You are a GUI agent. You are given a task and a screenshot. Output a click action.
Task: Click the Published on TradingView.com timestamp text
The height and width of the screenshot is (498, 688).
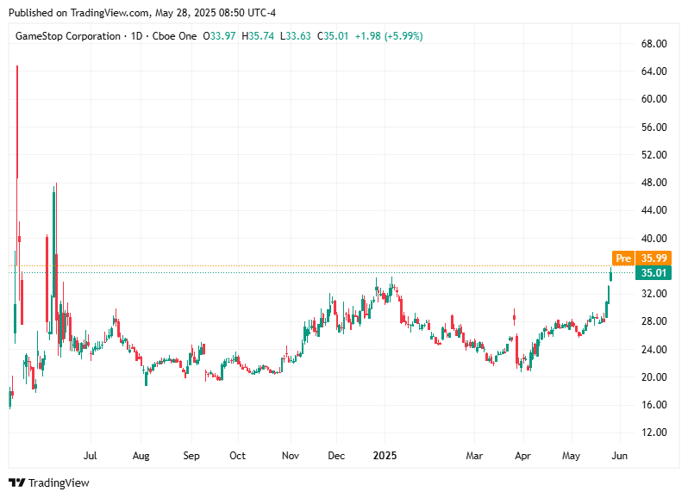click(x=142, y=13)
